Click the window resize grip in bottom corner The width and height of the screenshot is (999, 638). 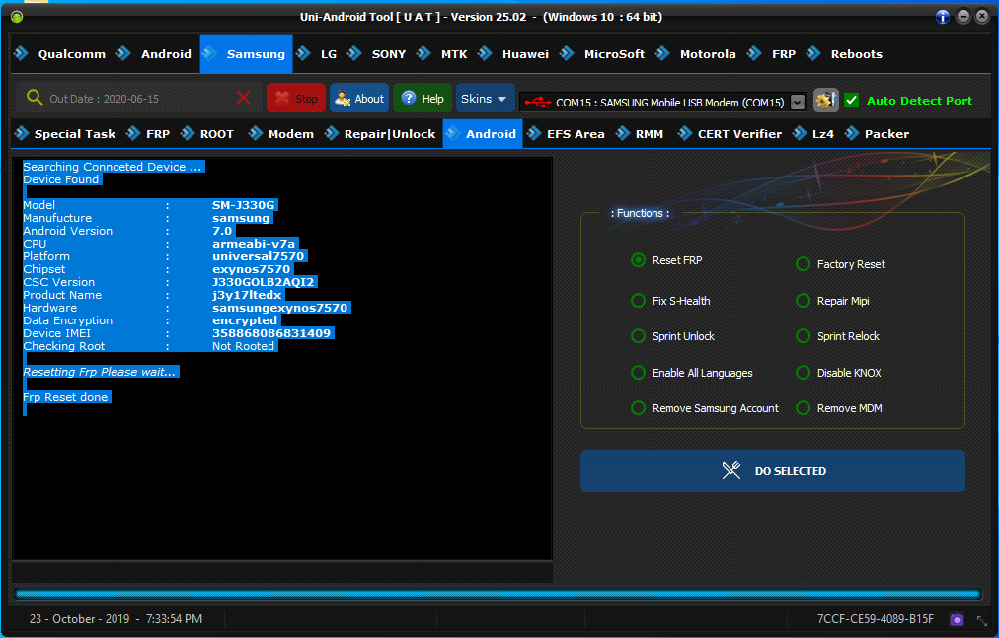coord(981,620)
